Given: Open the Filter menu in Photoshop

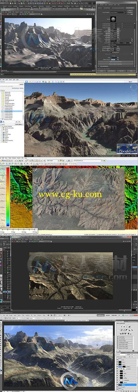Looking at the screenshot, I should 23,315.
